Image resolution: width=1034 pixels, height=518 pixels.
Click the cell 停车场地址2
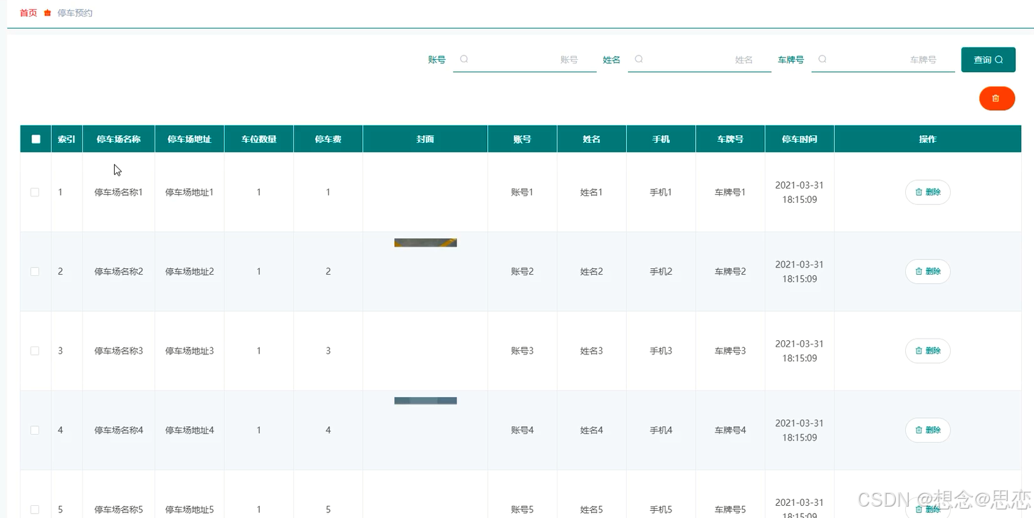click(x=189, y=271)
